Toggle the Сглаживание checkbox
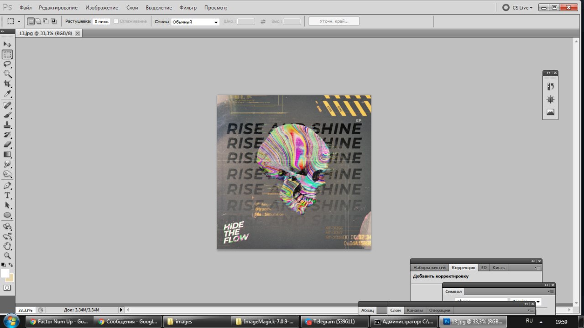Viewport: 584px width, 328px height. click(x=116, y=21)
